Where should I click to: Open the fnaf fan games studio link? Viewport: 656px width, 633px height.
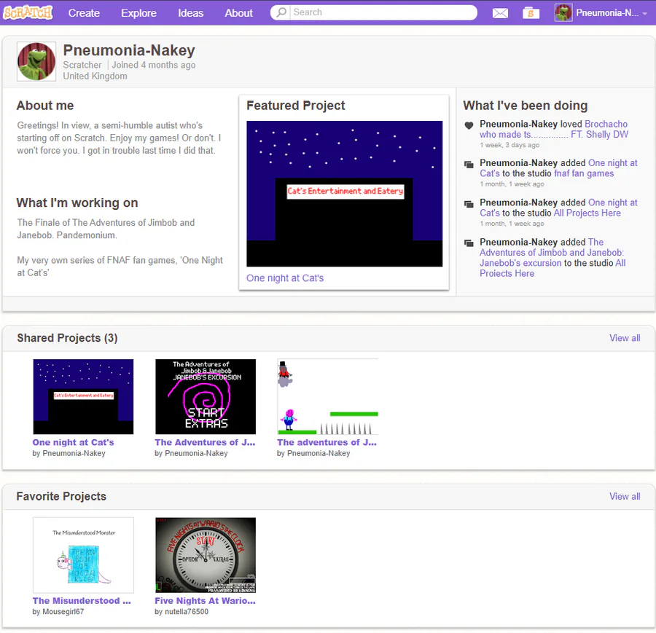tap(584, 173)
